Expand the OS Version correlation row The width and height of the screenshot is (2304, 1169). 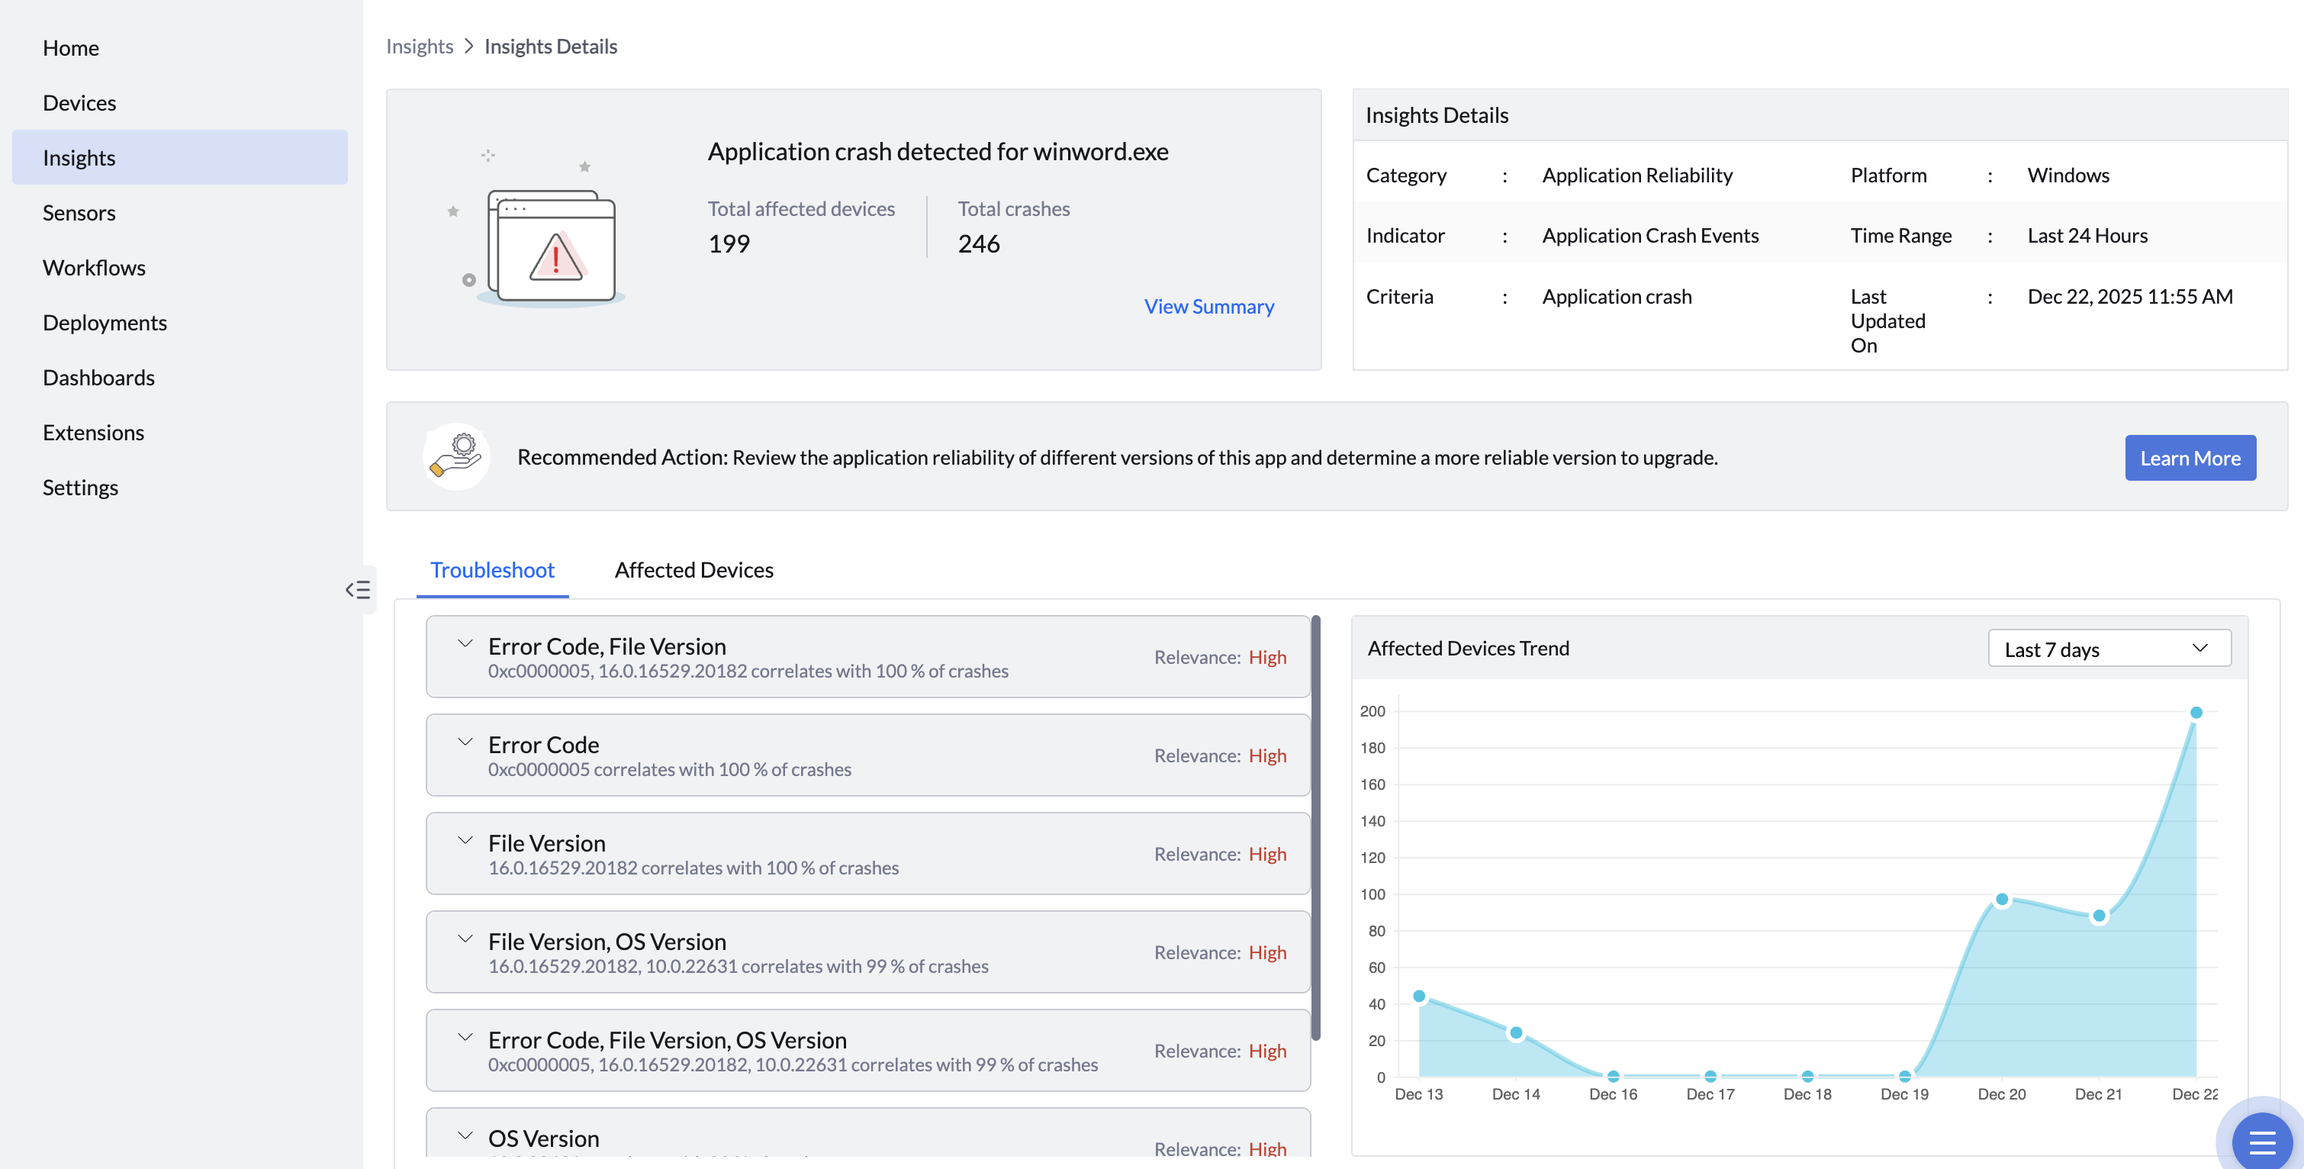pos(465,1136)
